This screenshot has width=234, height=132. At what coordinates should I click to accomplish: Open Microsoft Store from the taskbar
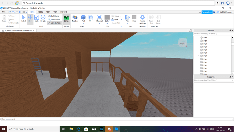(x=86, y=129)
